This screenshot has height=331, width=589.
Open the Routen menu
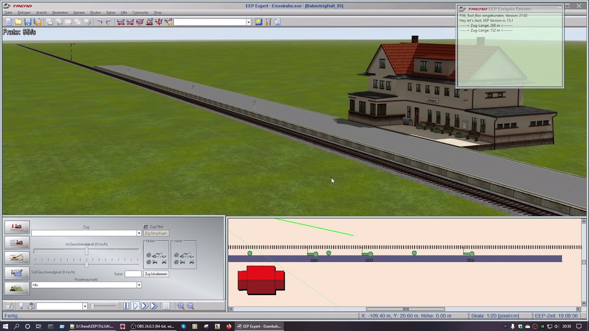(x=95, y=12)
